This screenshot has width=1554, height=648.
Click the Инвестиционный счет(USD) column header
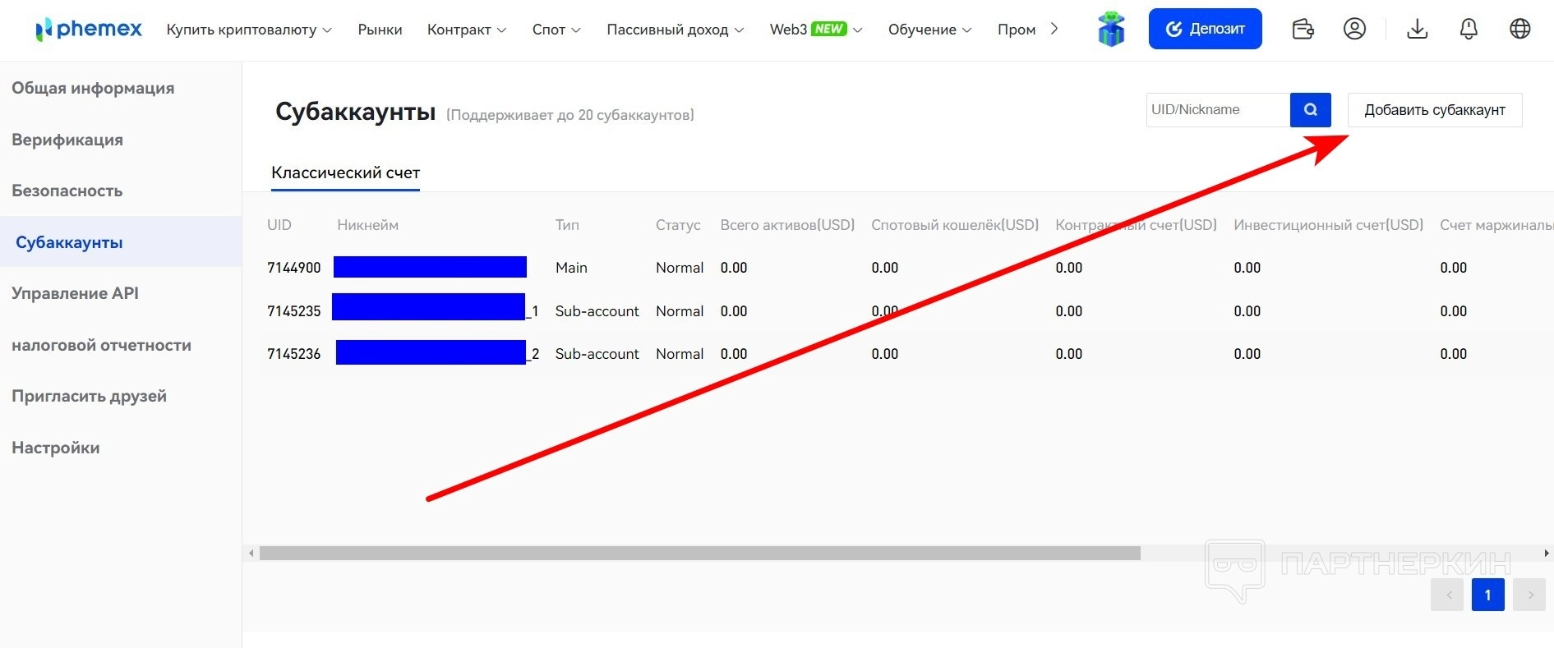pos(1328,225)
